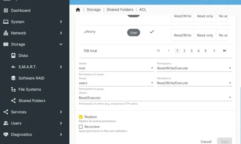Expand the Diagnostics menu chevron

coord(61,134)
